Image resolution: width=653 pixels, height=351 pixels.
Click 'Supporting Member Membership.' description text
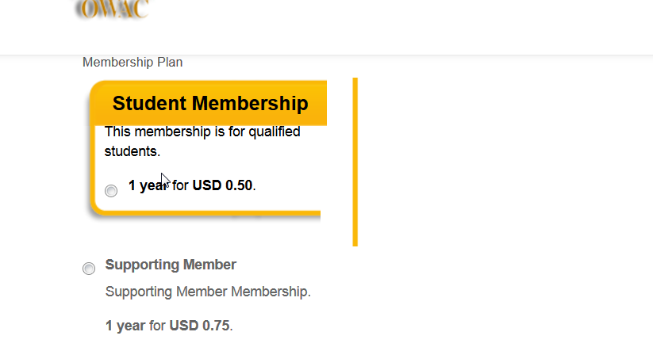point(208,292)
